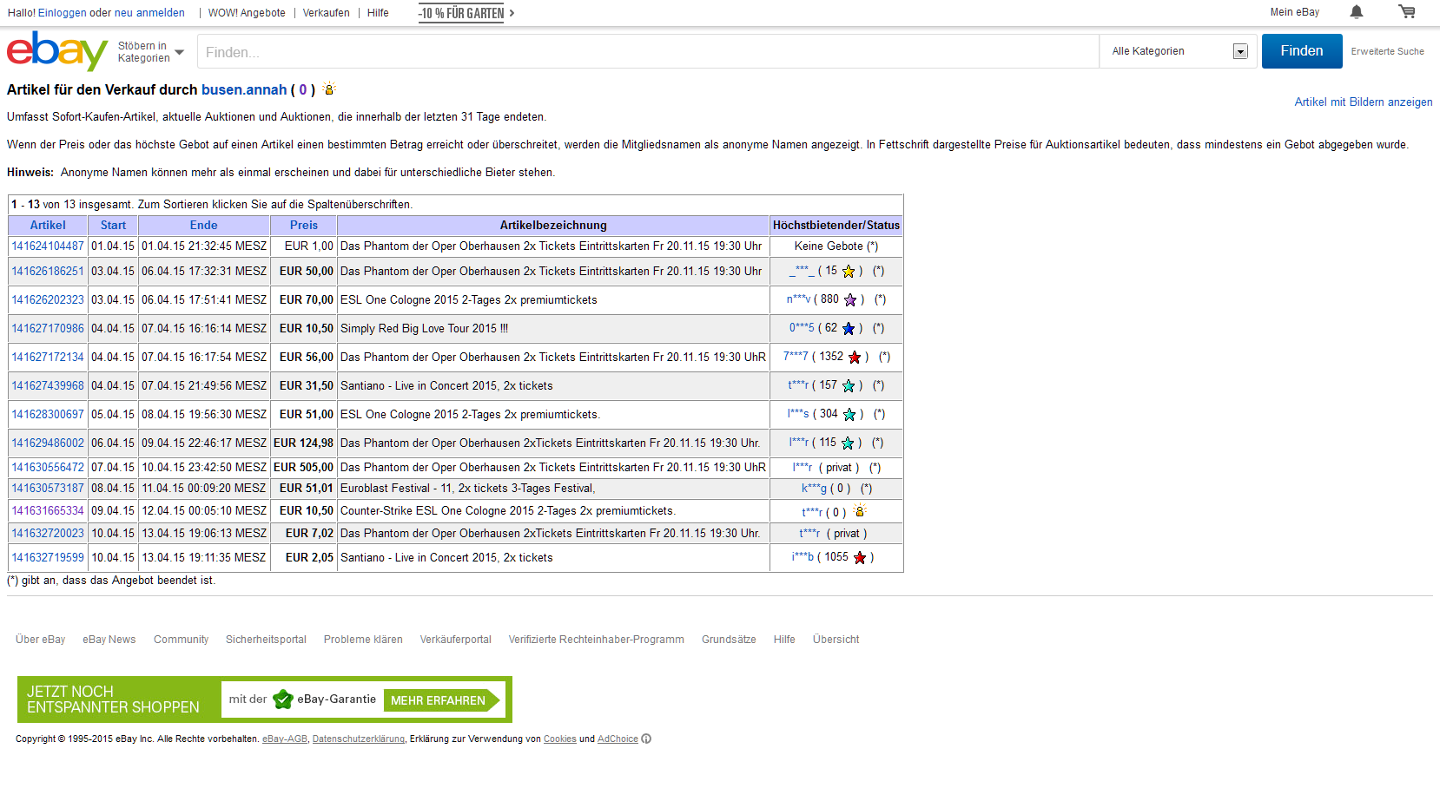Click the eBay logo

(57, 51)
